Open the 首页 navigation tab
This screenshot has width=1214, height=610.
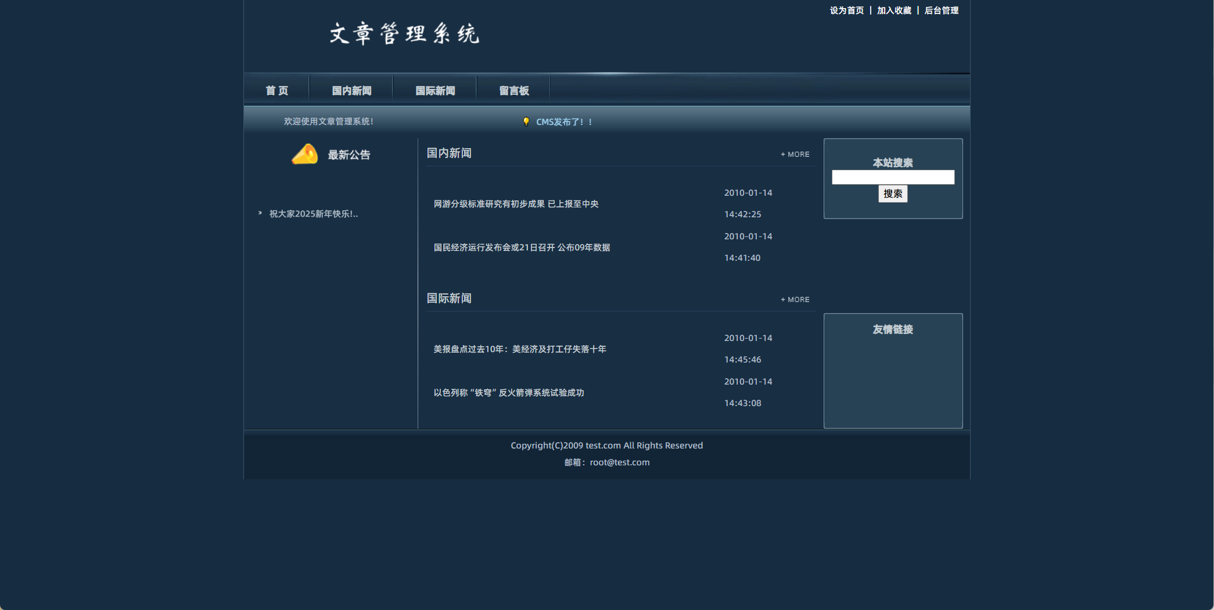pyautogui.click(x=276, y=91)
